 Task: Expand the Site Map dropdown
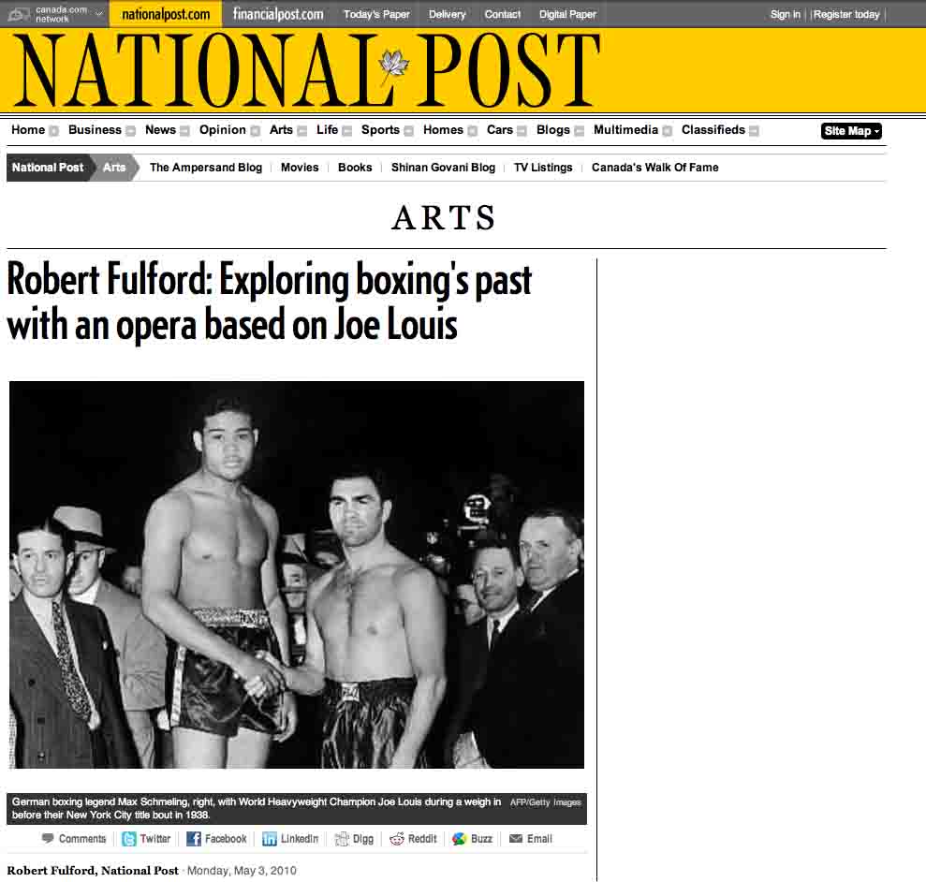851,131
